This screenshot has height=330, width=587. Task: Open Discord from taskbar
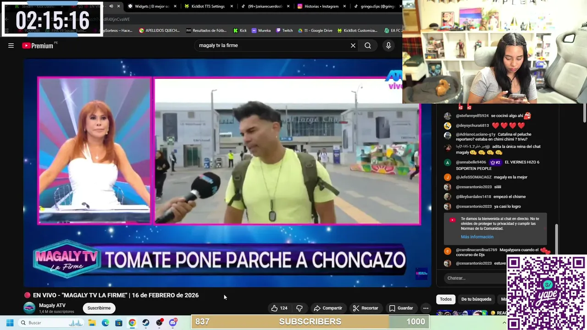(173, 323)
